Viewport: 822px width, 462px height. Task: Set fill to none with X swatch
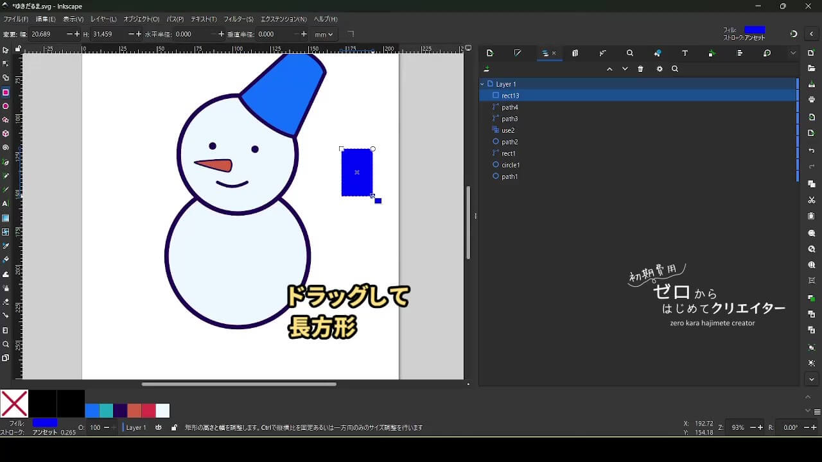pyautogui.click(x=14, y=404)
